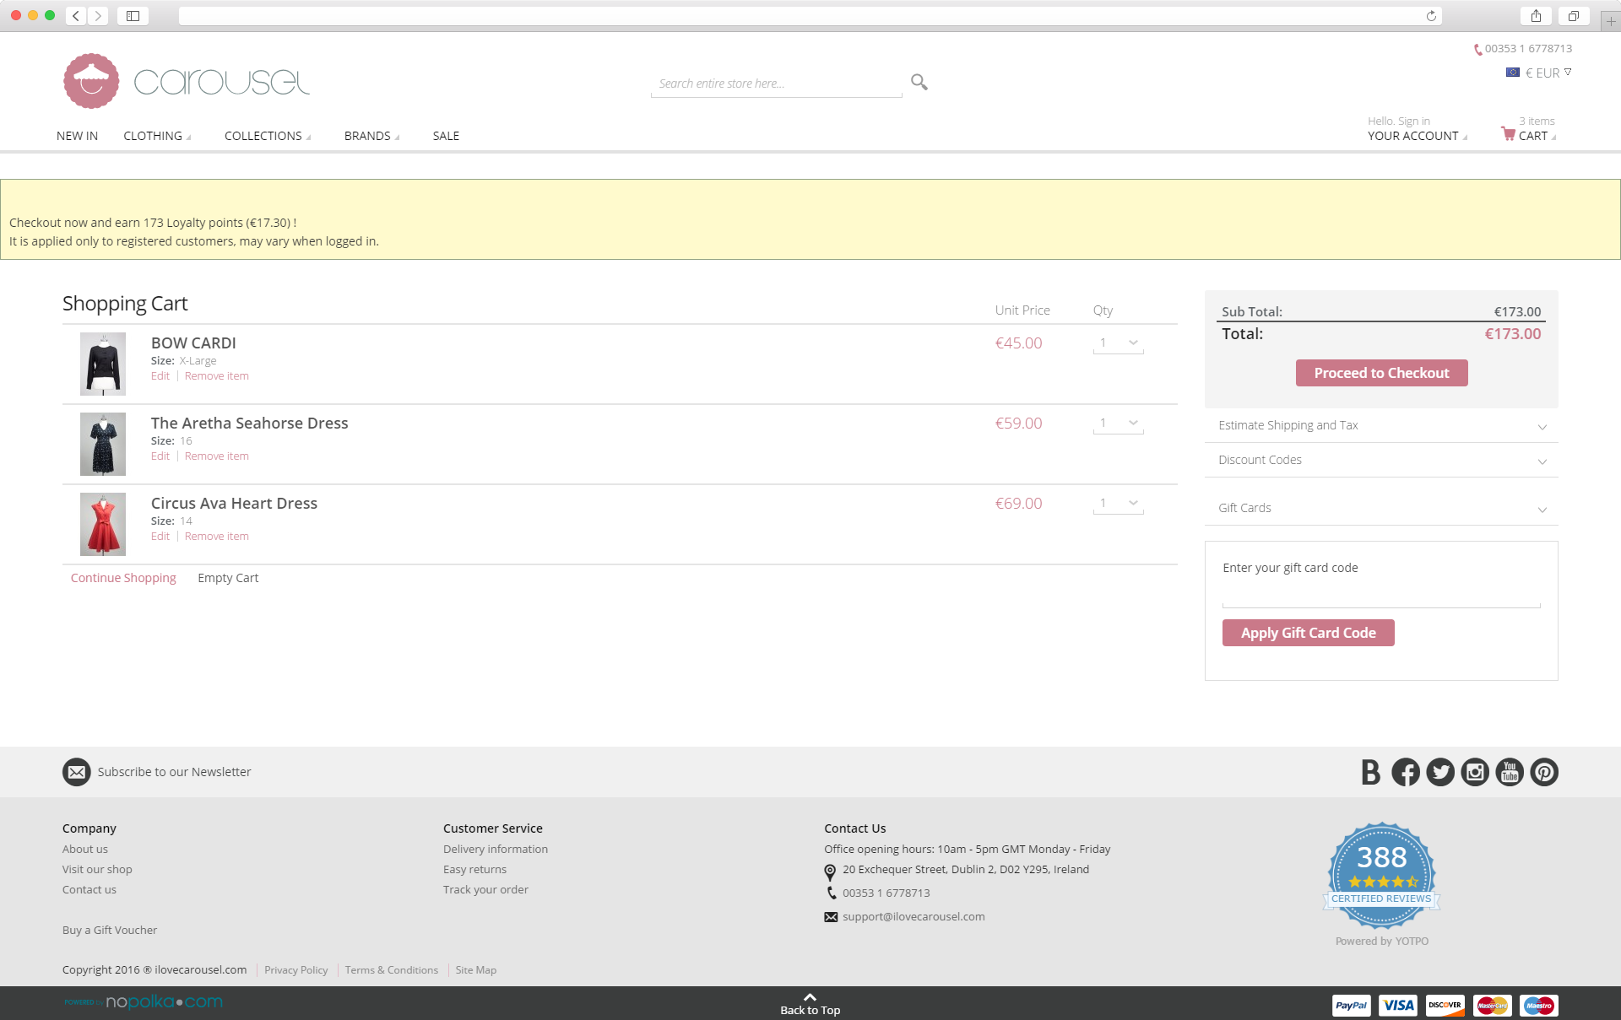Open the Pinterest social icon
The height and width of the screenshot is (1020, 1621).
point(1544,772)
